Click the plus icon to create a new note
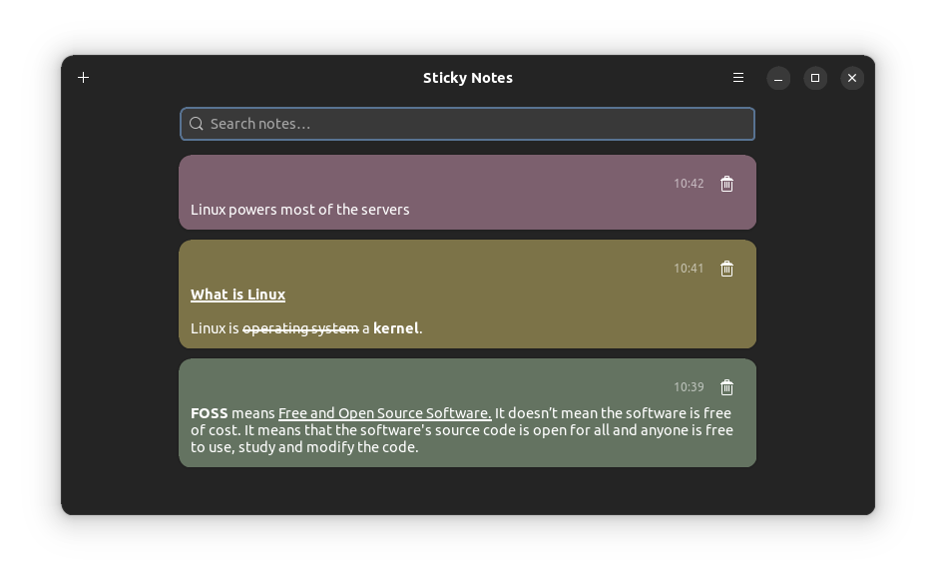The height and width of the screenshot is (582, 936). point(83,77)
